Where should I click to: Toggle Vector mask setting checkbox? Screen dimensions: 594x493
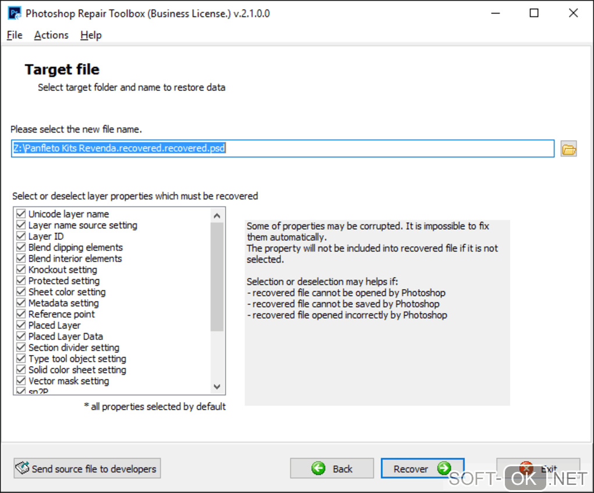tap(21, 381)
